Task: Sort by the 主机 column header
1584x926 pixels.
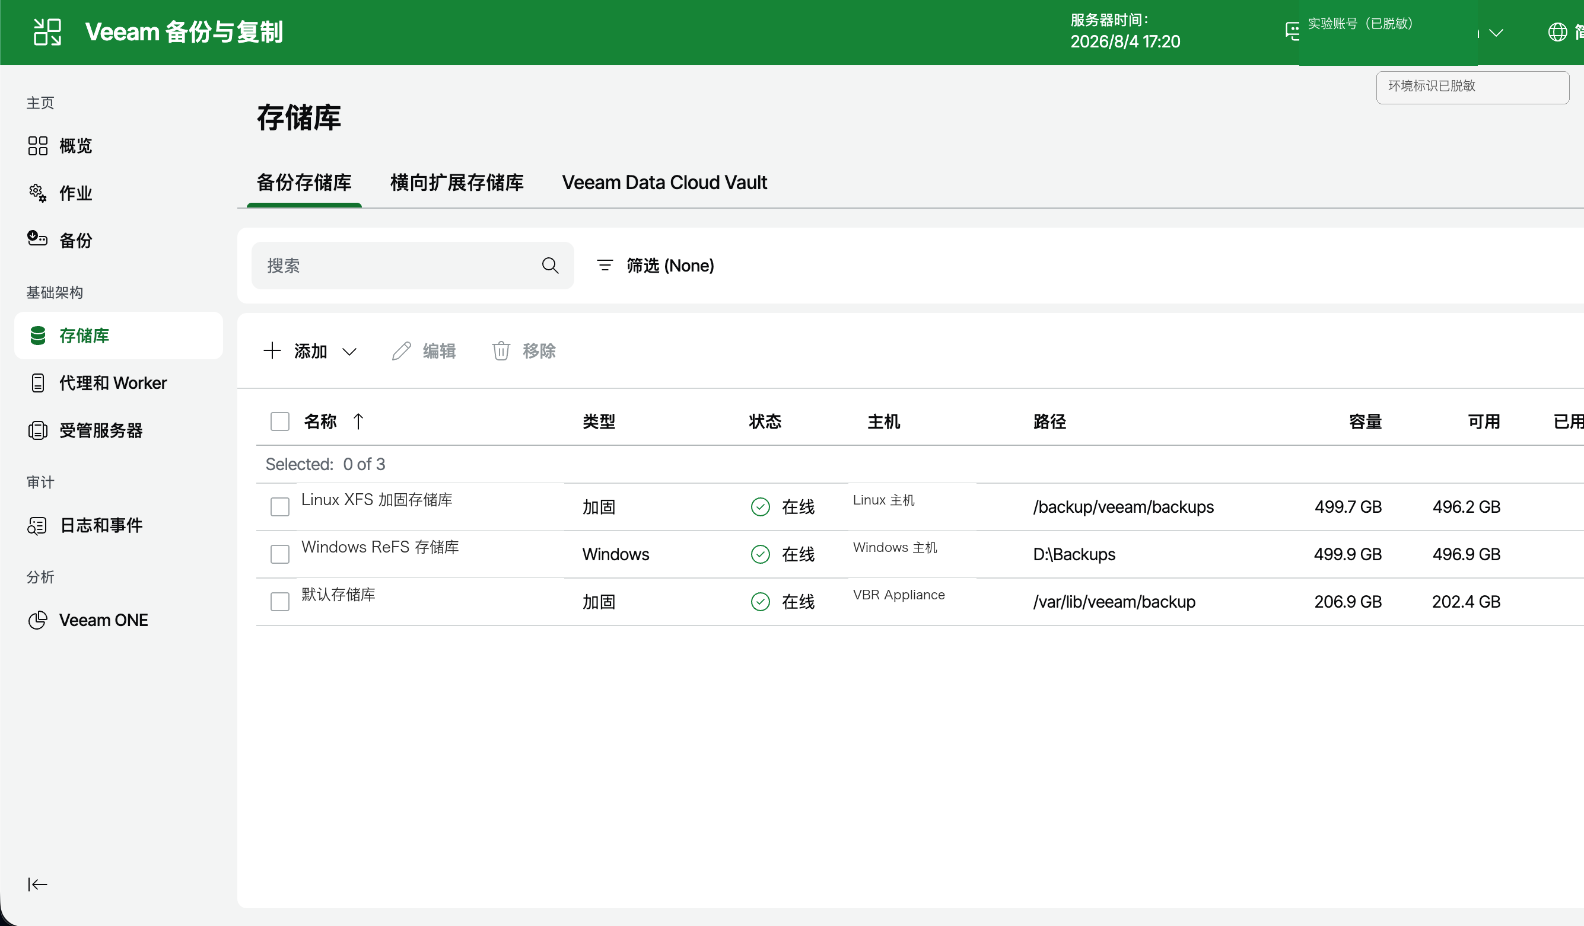Action: click(884, 422)
